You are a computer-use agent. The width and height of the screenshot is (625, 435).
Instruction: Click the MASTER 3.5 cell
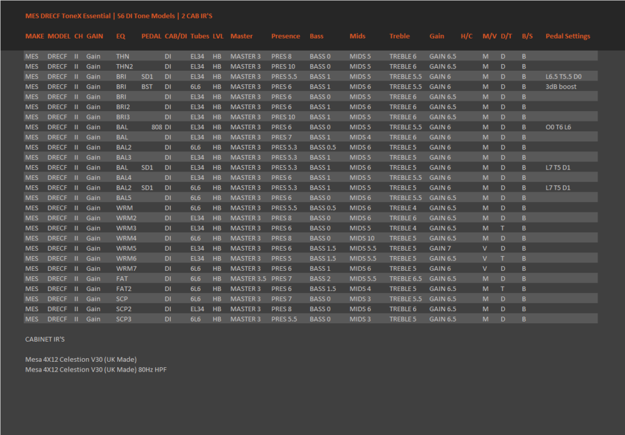pos(248,279)
